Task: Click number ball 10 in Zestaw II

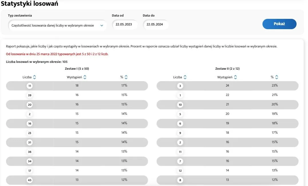Action: pyautogui.click(x=180, y=105)
